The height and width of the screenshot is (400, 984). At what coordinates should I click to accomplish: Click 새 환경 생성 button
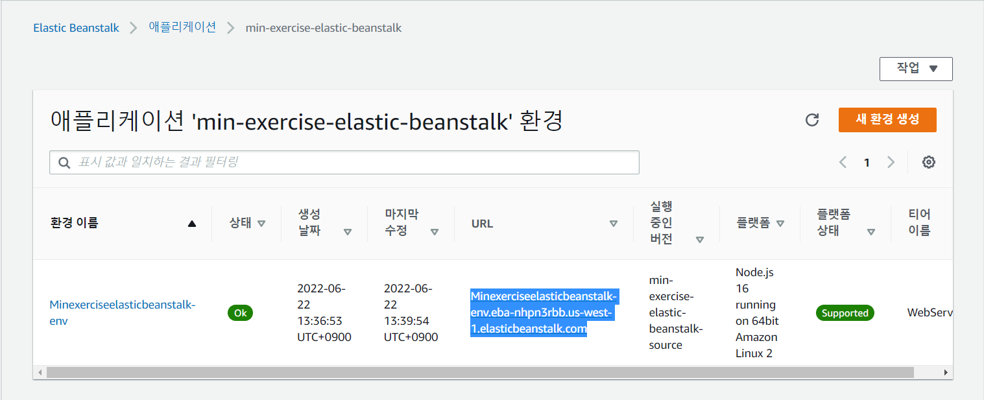tap(887, 120)
